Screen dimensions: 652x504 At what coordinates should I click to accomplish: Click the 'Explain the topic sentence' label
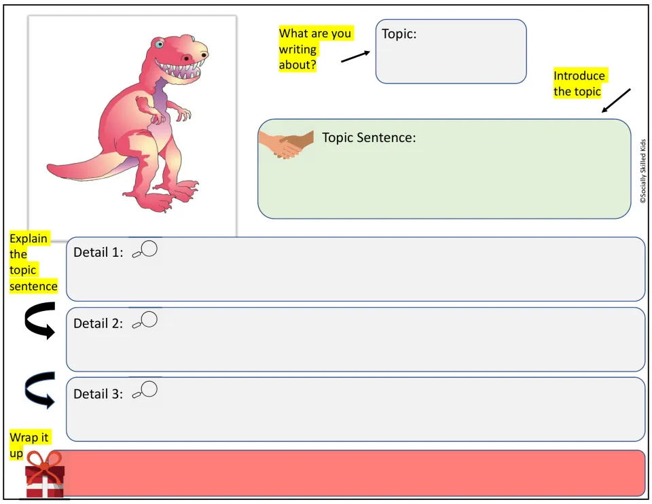pos(33,262)
